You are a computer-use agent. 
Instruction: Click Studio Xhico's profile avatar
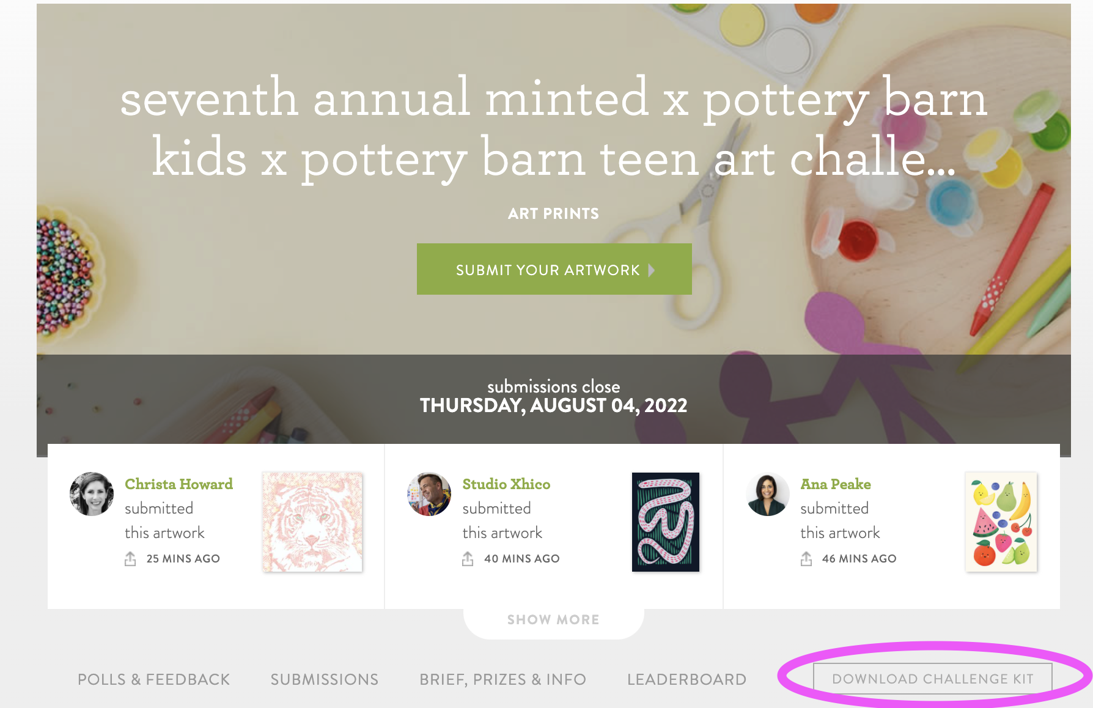click(429, 494)
